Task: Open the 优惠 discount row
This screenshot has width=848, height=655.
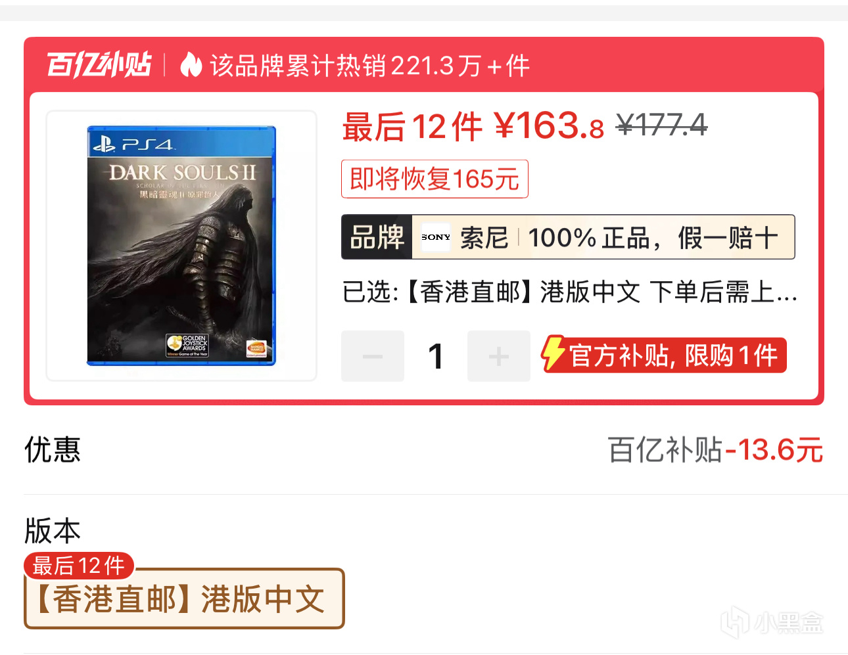Action: pyautogui.click(x=423, y=450)
